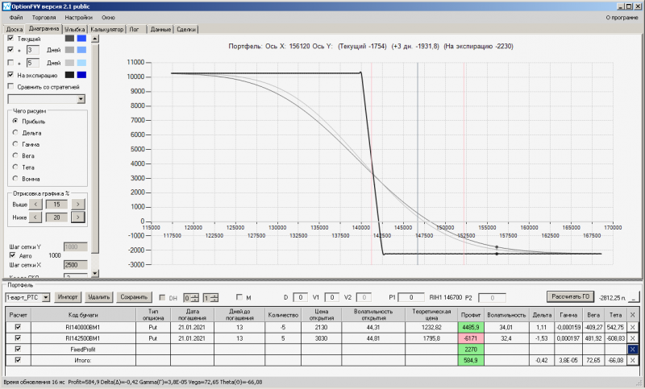The width and height of the screenshot is (645, 389).
Task: Click the Сохранить button
Action: [134, 297]
